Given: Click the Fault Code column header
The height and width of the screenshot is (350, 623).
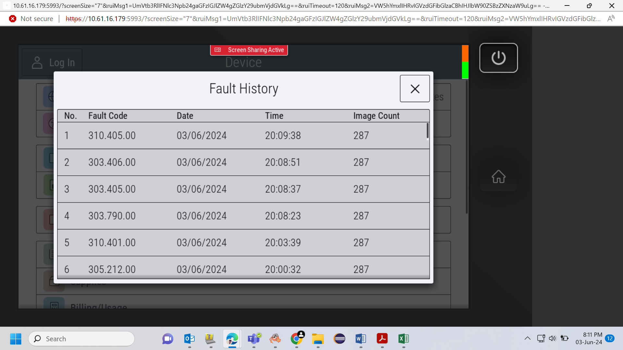Looking at the screenshot, I should [x=108, y=116].
